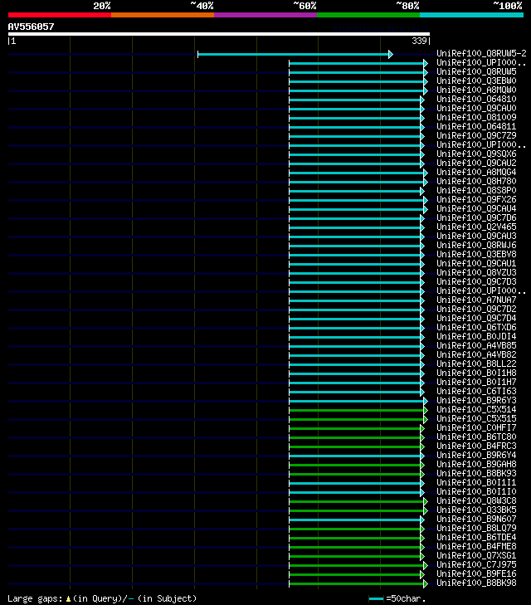Open subject UniRef100_Q9CAU0
Image resolution: width=531 pixels, height=605 pixels.
click(476, 108)
